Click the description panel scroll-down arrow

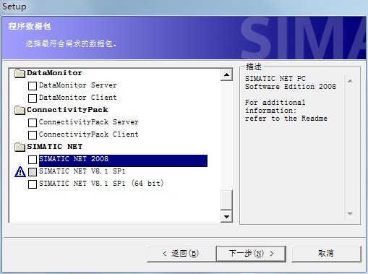point(350,214)
